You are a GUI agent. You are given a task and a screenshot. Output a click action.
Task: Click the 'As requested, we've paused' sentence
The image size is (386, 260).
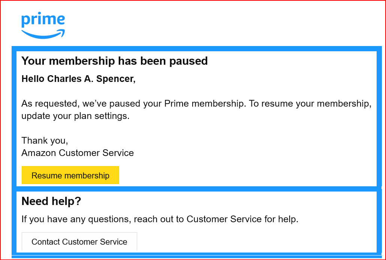tap(134, 104)
